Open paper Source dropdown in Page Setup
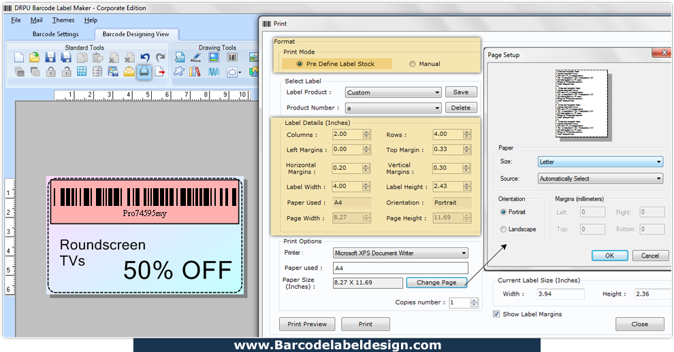This screenshot has height=352, width=674. pos(600,178)
